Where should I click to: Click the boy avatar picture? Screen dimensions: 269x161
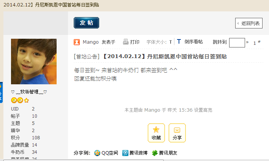pyautogui.click(x=34, y=62)
